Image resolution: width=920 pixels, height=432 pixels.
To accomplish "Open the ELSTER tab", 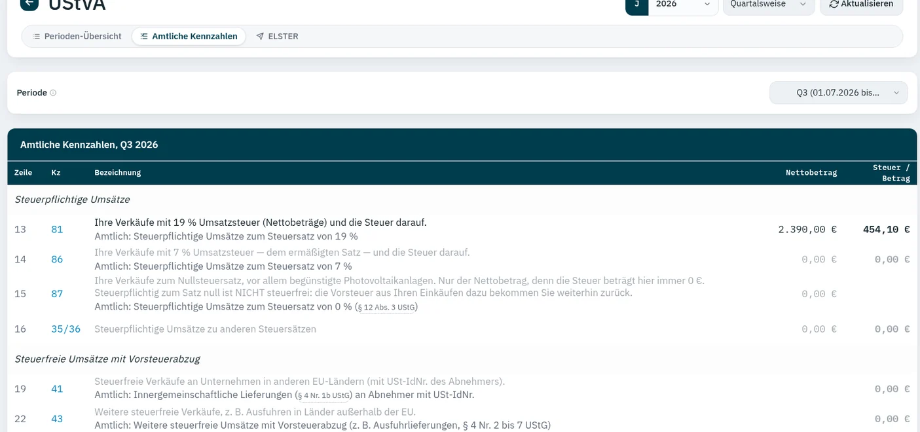I will click(277, 37).
